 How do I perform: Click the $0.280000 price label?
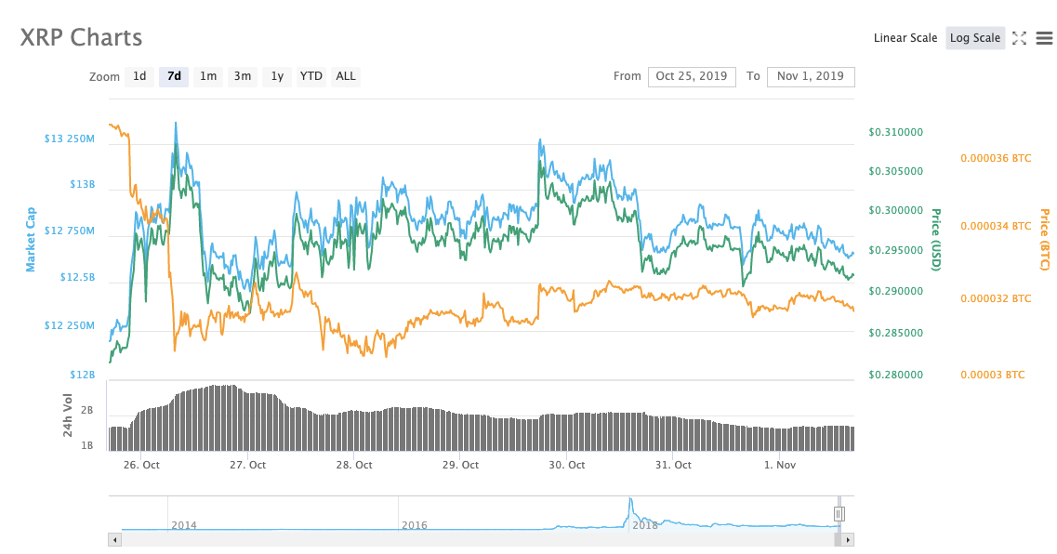pyautogui.click(x=896, y=375)
